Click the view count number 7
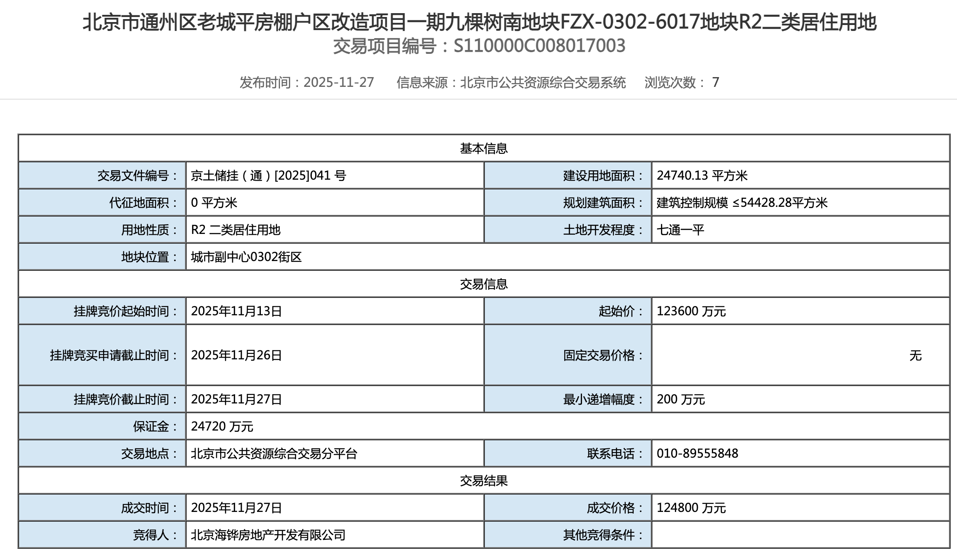957x556 pixels. pyautogui.click(x=715, y=82)
